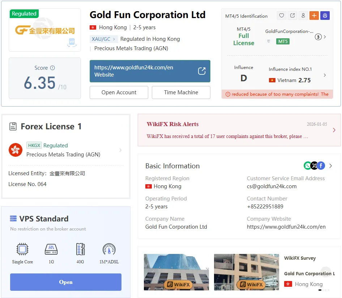The height and width of the screenshot is (298, 342).
Task: Click the user profile icon in top panel
Action: (303, 16)
